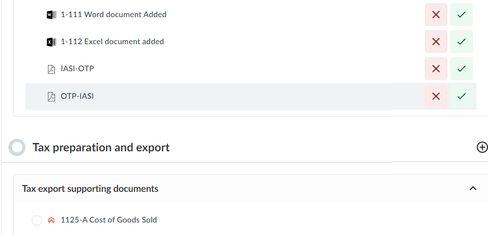Reject the OTP-IASI file
Image resolution: width=488 pixels, height=235 pixels.
pos(436,96)
